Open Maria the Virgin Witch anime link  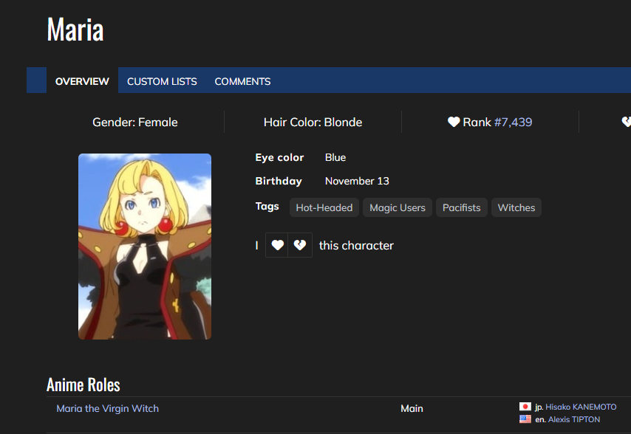pos(108,408)
